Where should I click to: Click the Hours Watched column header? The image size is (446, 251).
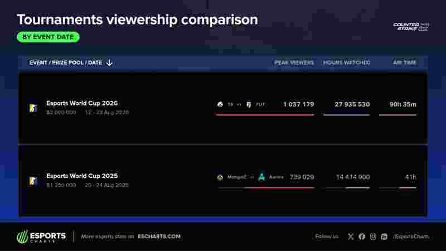click(346, 62)
